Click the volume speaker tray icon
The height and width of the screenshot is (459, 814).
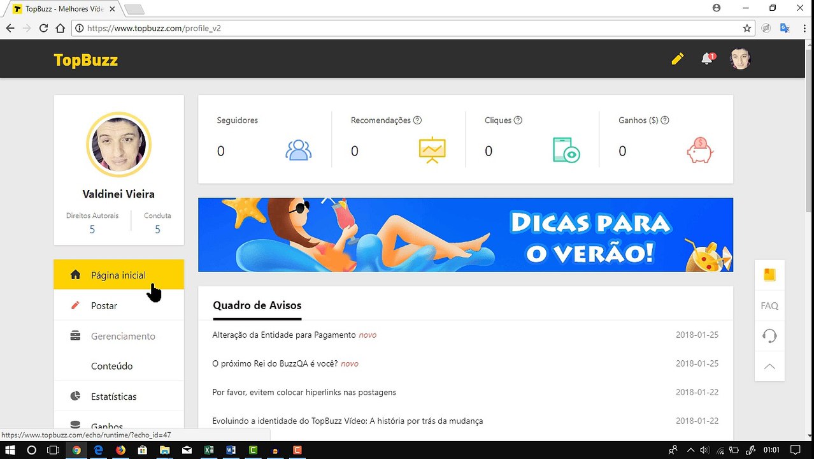tap(705, 450)
